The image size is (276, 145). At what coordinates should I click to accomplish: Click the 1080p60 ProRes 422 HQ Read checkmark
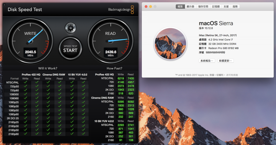point(37,114)
